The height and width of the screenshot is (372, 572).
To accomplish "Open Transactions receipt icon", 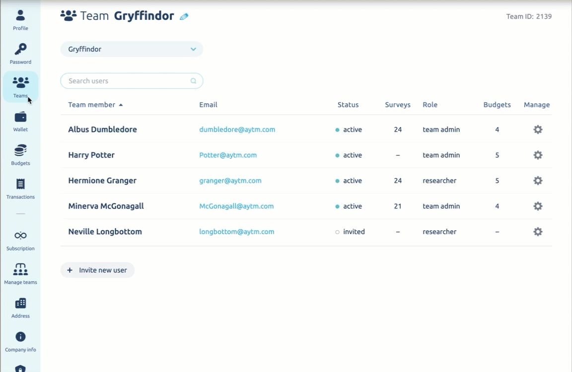I will point(20,184).
